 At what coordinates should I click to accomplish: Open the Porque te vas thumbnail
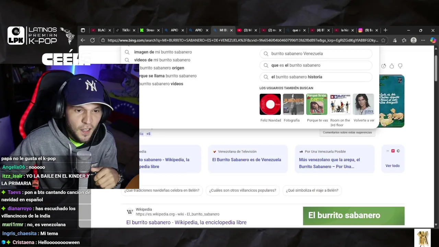(317, 104)
